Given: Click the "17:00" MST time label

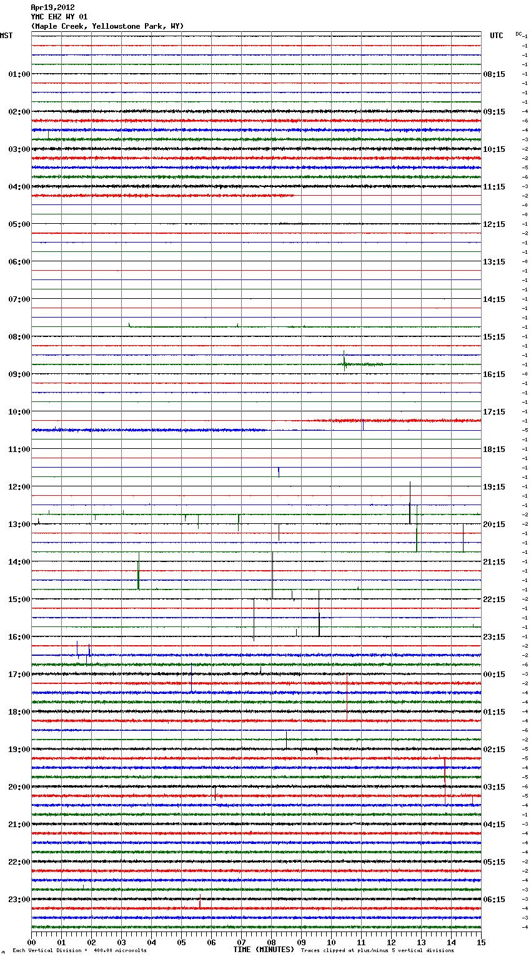Looking at the screenshot, I should click(19, 675).
